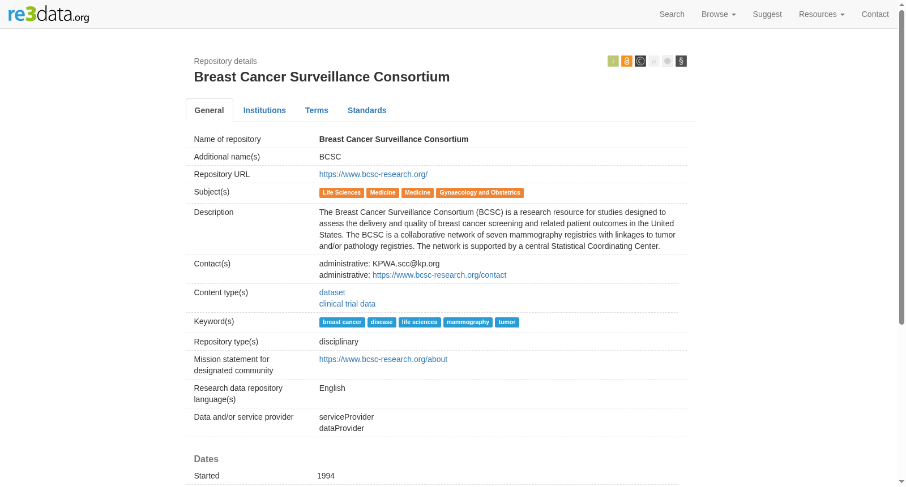Click the Gynaecology and Obstetrics subject tag
This screenshot has height=487, width=906.
point(480,193)
